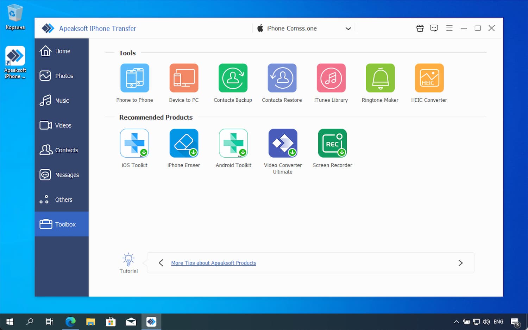The height and width of the screenshot is (330, 528).
Task: Show previous tip with left chevron
Action: [x=161, y=263]
